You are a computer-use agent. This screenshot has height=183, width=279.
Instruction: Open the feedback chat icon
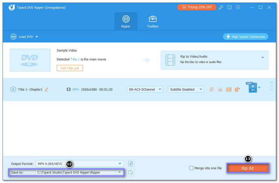[x=229, y=7]
